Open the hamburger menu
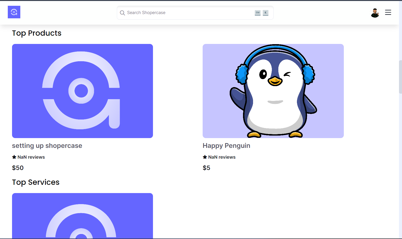This screenshot has width=402, height=239. point(388,12)
